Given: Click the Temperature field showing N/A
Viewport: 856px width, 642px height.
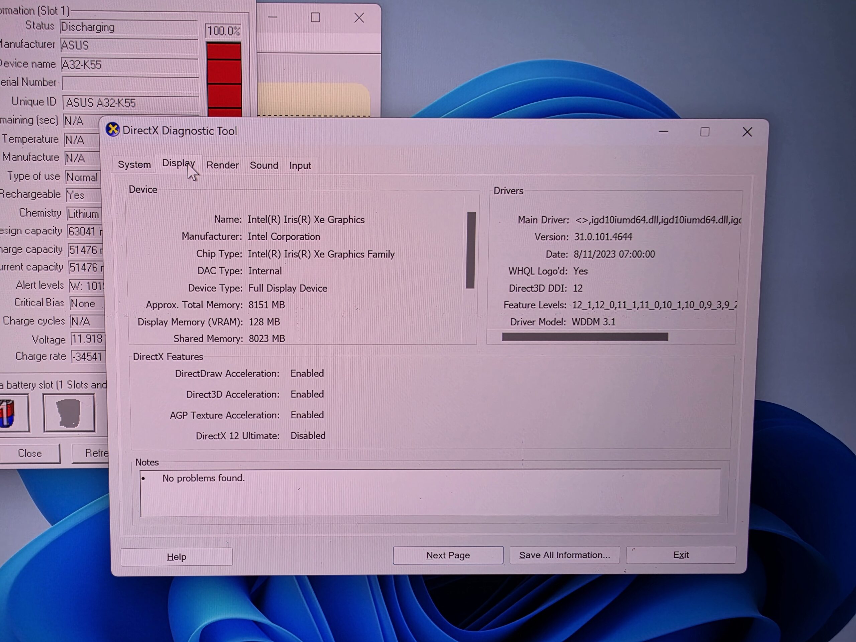Looking at the screenshot, I should [x=81, y=140].
